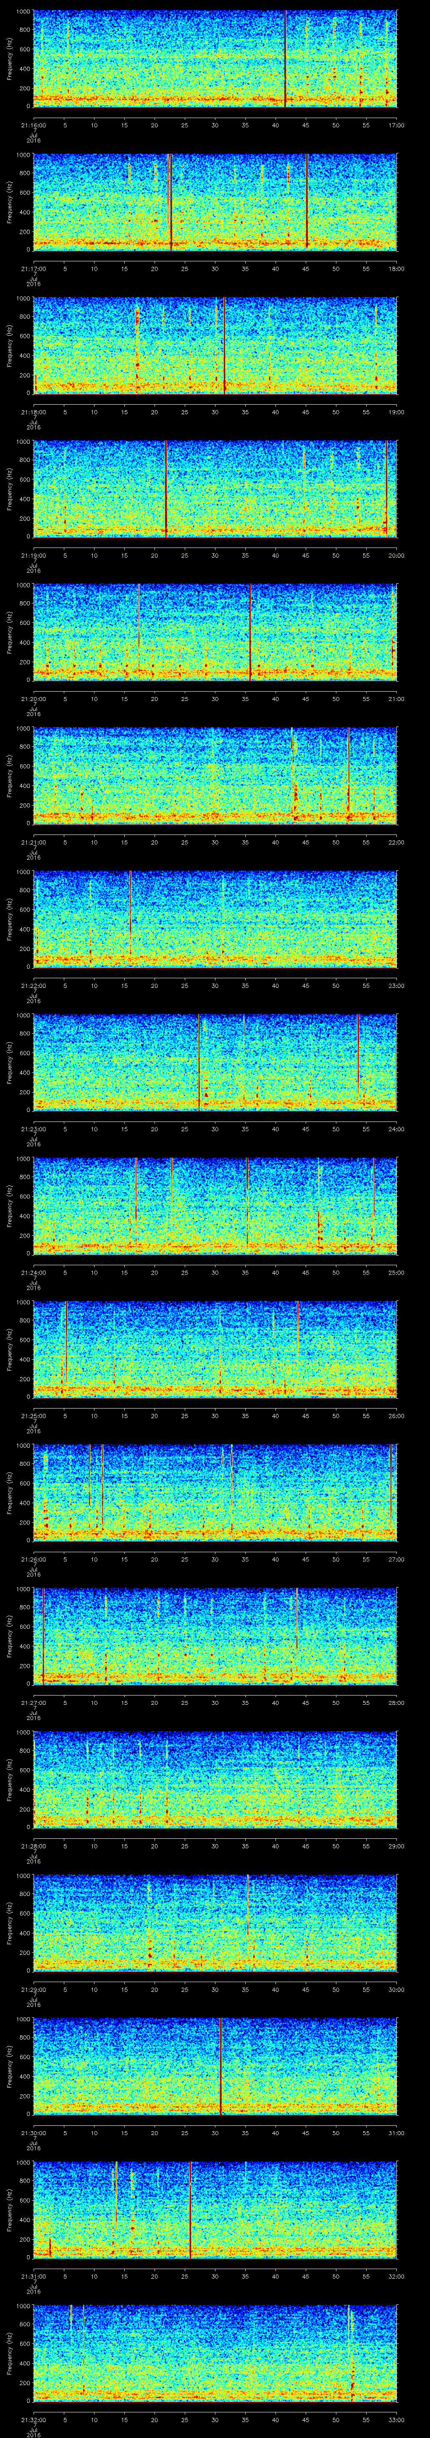
Task: Select the spectrogram panel starting at 21:22:00
Action: pyautogui.click(x=215, y=920)
